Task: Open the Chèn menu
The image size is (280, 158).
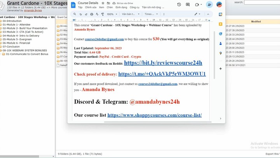Action: pyautogui.click(x=110, y=7)
